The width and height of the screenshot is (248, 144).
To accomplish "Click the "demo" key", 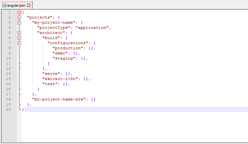I will tap(60, 53).
